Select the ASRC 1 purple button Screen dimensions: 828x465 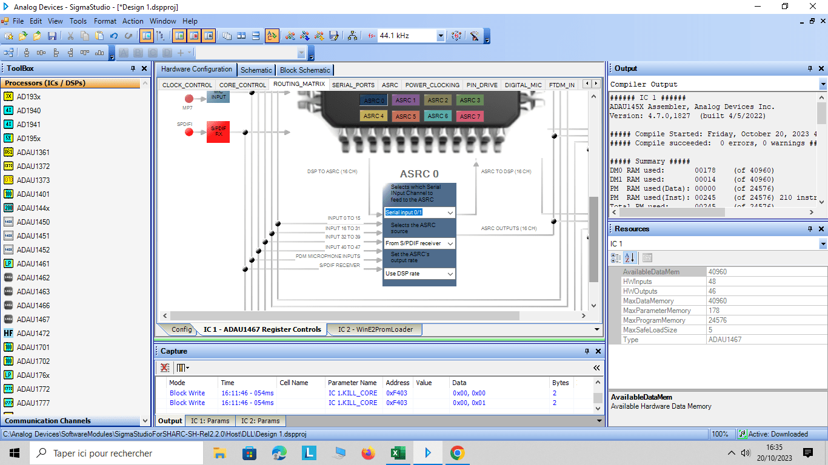pos(406,100)
